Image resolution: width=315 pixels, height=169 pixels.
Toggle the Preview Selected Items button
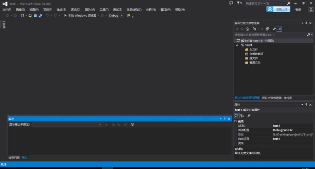pos(279,29)
